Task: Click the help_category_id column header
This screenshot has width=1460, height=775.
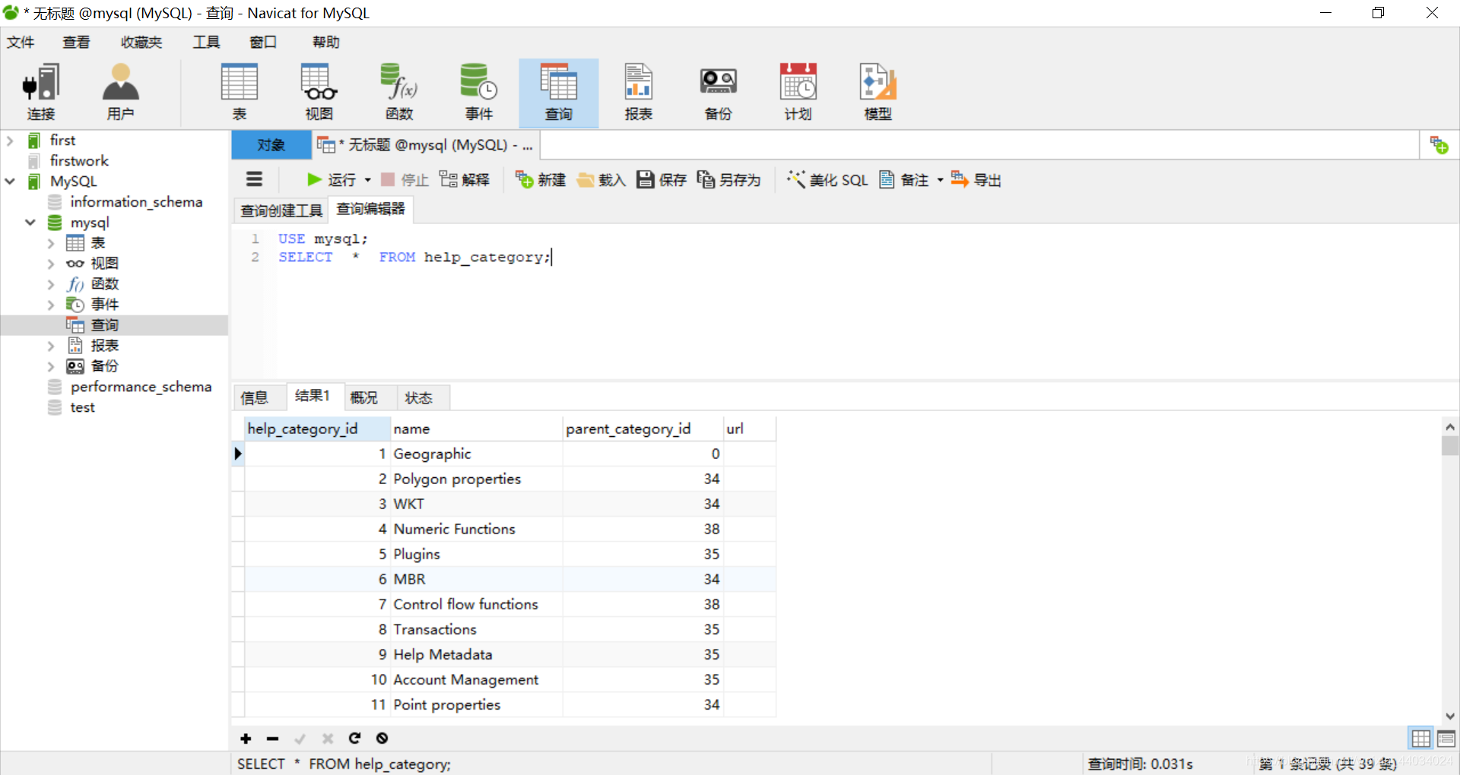Action: click(x=318, y=429)
